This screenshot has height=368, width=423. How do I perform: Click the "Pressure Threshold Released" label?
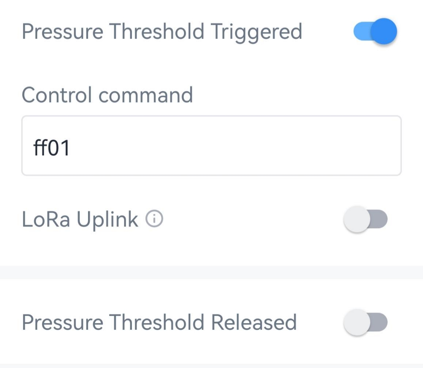(159, 322)
